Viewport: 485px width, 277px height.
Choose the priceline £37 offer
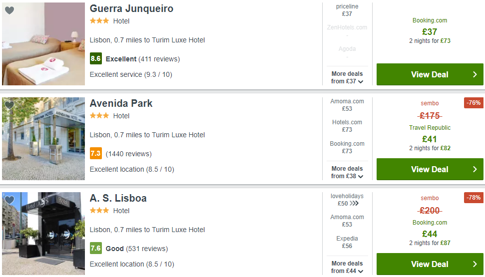(x=347, y=10)
